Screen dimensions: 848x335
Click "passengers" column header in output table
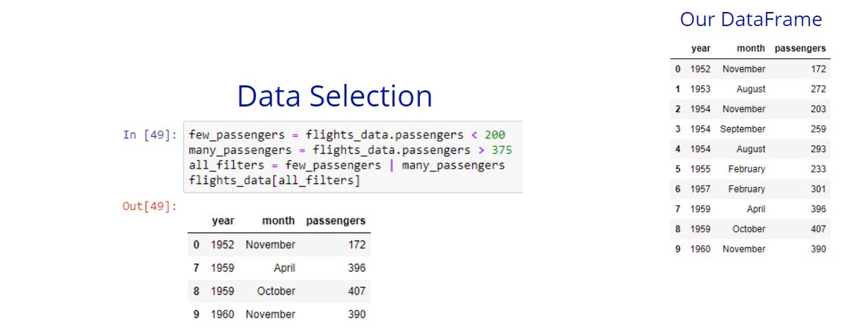tap(336, 221)
